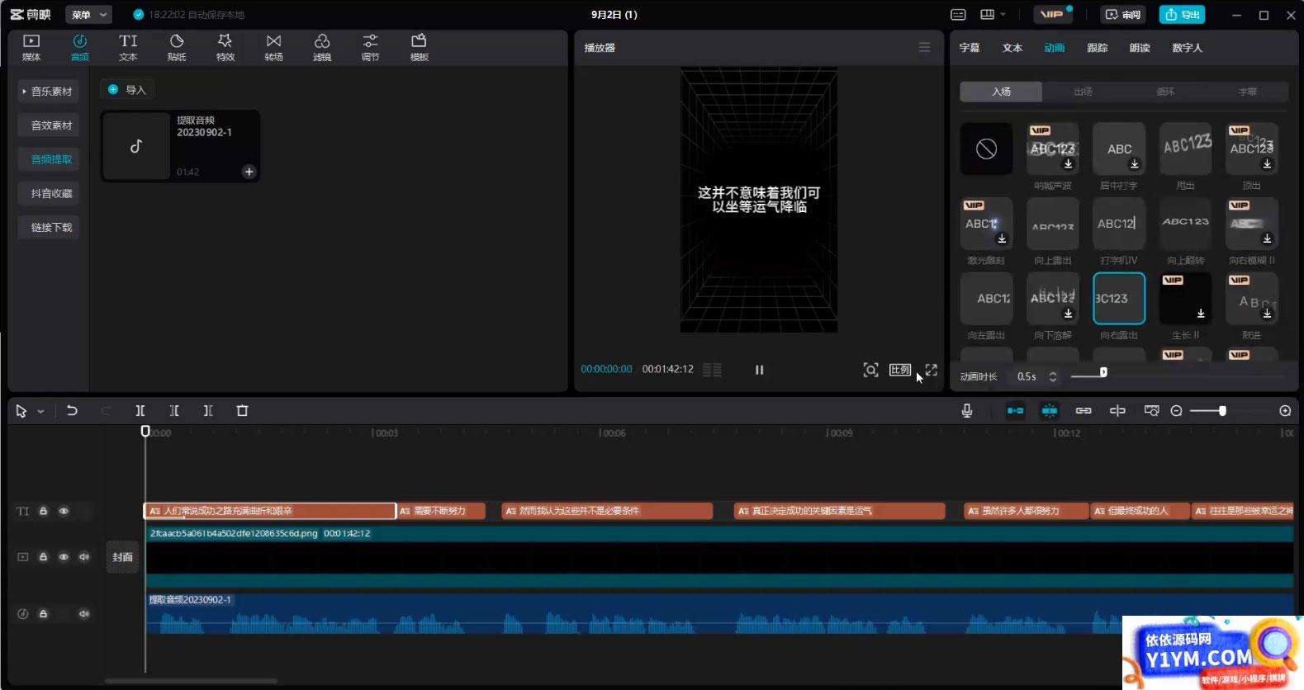Switch to the 出场 exit animations tab
The height and width of the screenshot is (690, 1304).
point(1083,92)
